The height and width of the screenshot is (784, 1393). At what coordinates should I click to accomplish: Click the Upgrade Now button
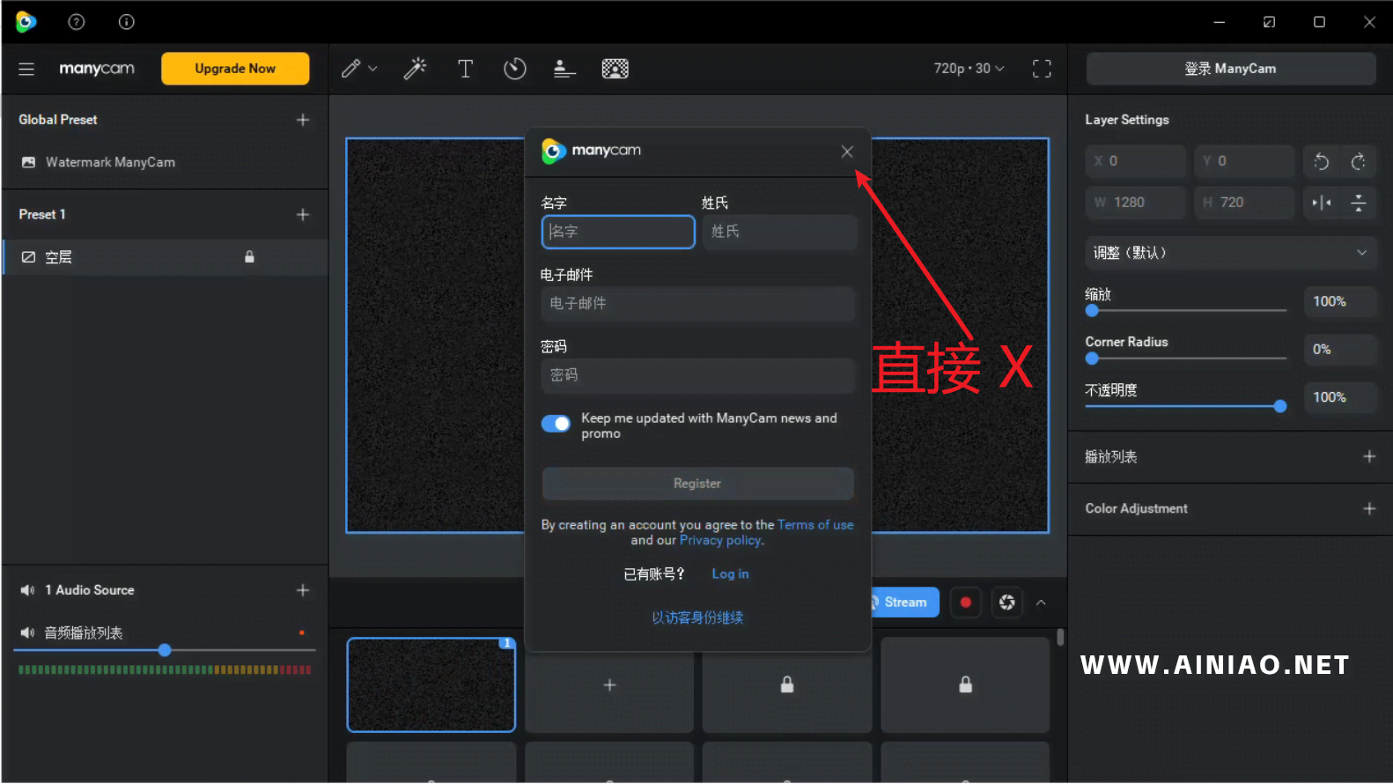tap(235, 69)
